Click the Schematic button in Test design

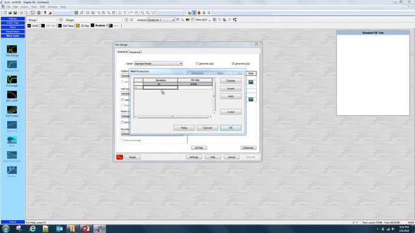248,148
